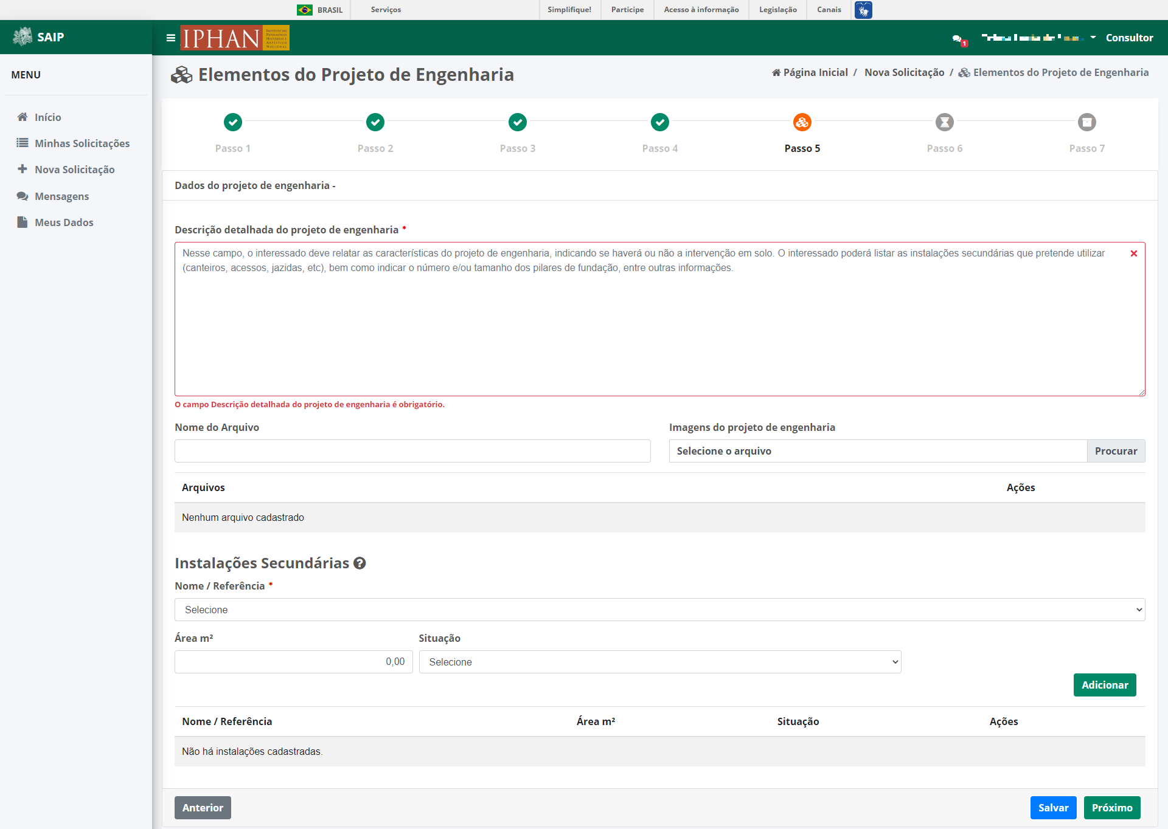The height and width of the screenshot is (829, 1168).
Task: Click the Selecione o arquivo file field
Action: click(878, 451)
